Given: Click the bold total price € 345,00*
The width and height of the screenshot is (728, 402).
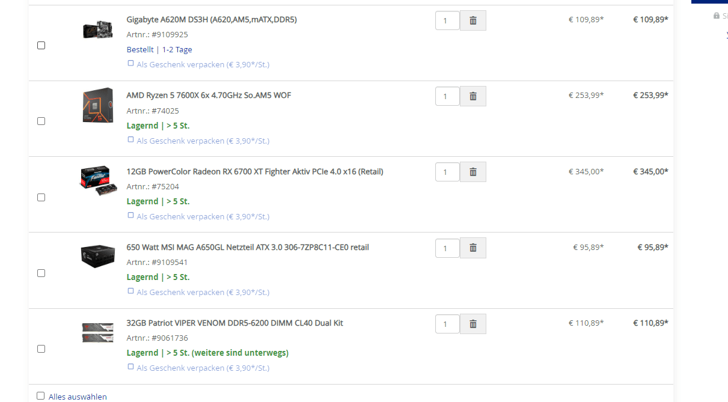Looking at the screenshot, I should [x=650, y=171].
